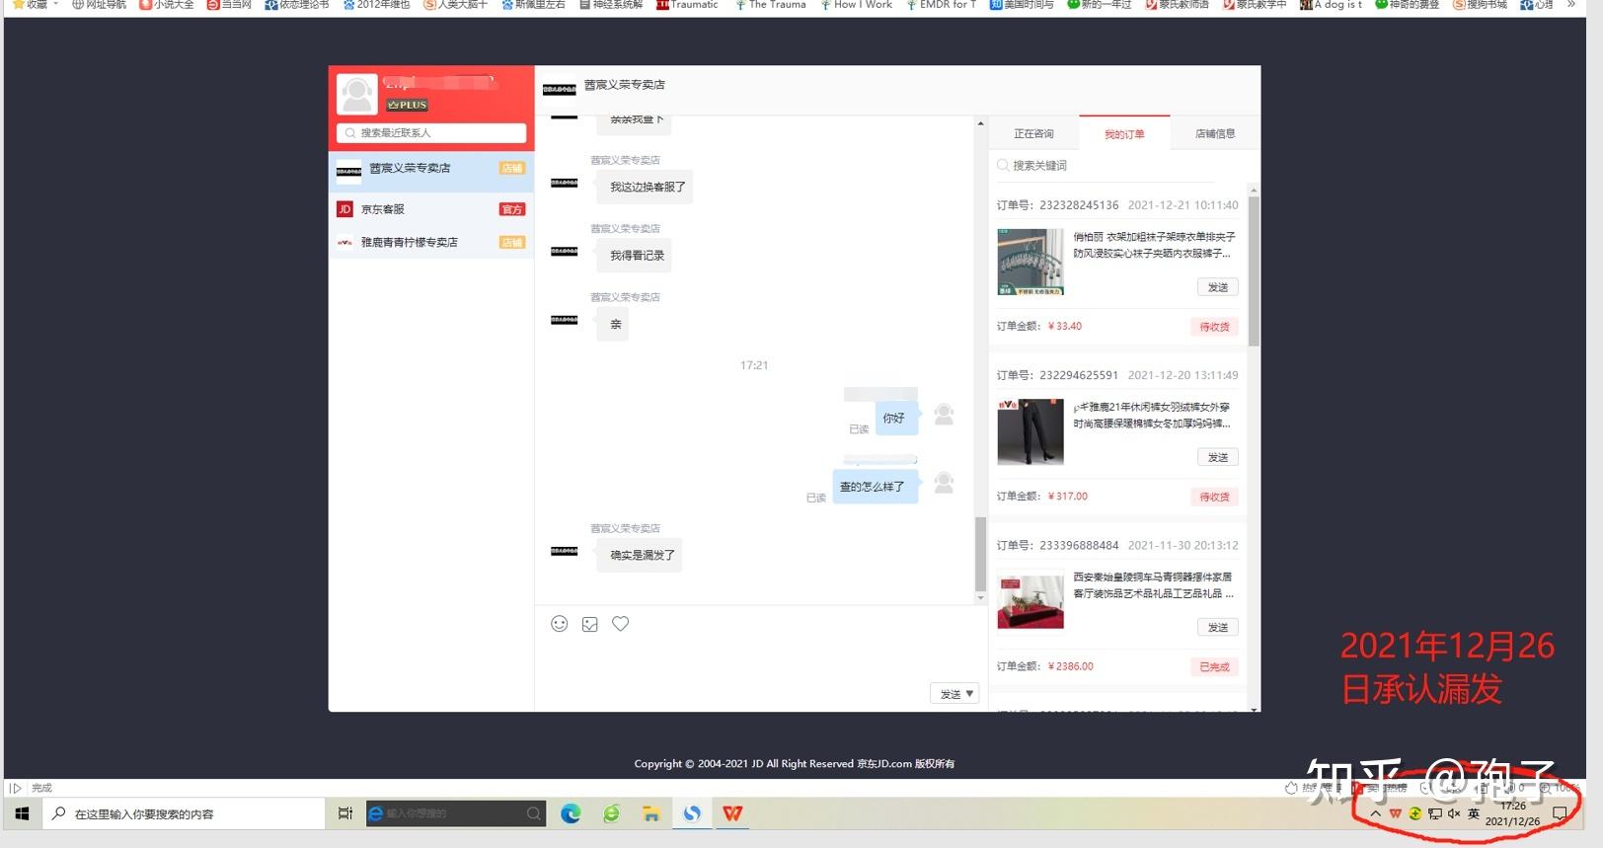Screen dimensions: 1603x848
Task: Open the 店铺信息 tab
Action: [x=1215, y=133]
